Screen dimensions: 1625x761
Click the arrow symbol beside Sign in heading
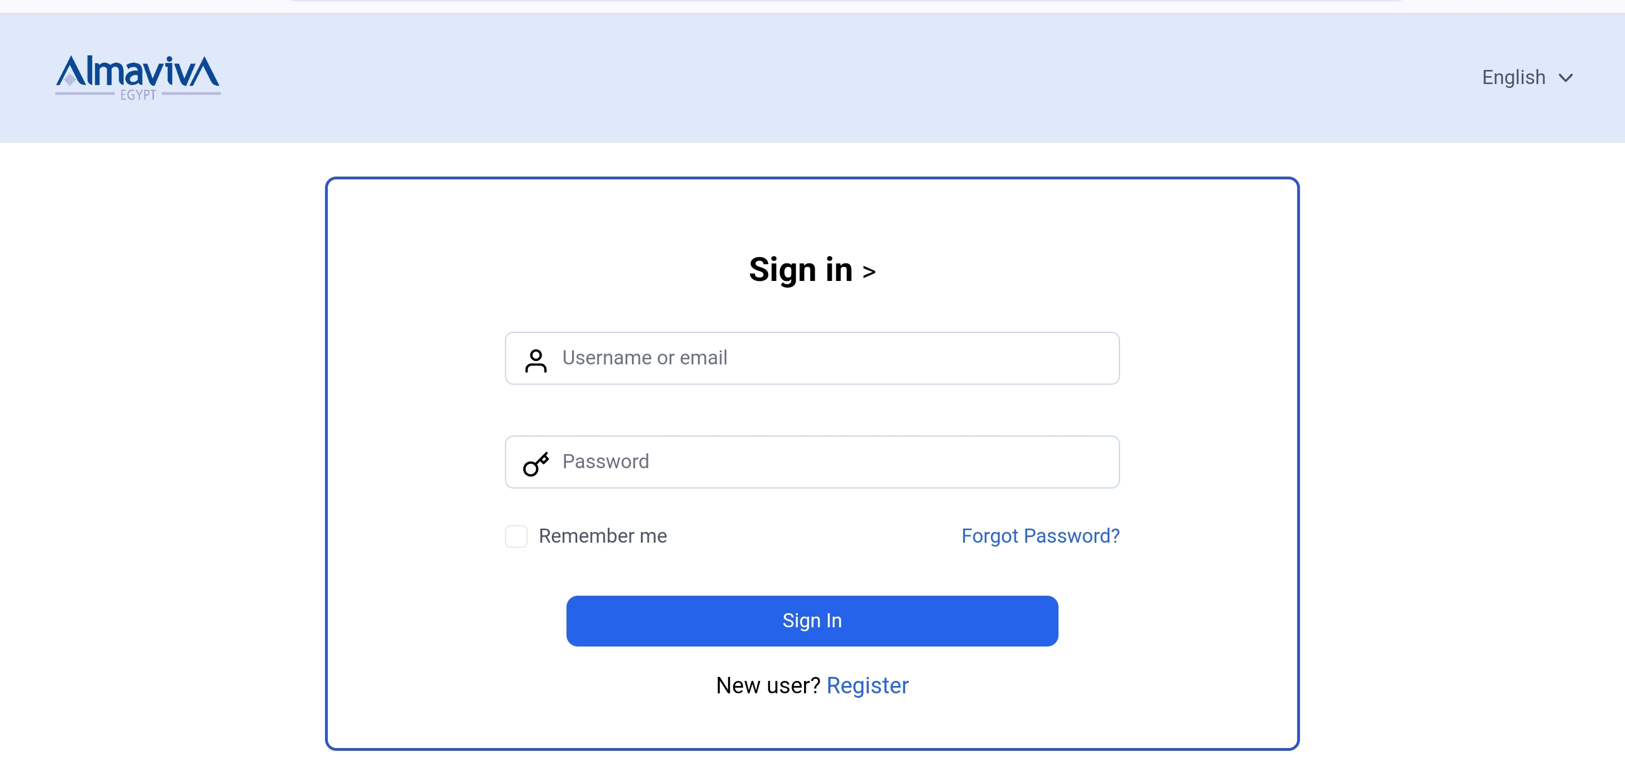click(869, 272)
